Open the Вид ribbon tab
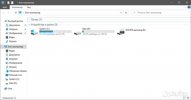Screen dimensions: 191x100 pyautogui.click(x=29, y=7)
